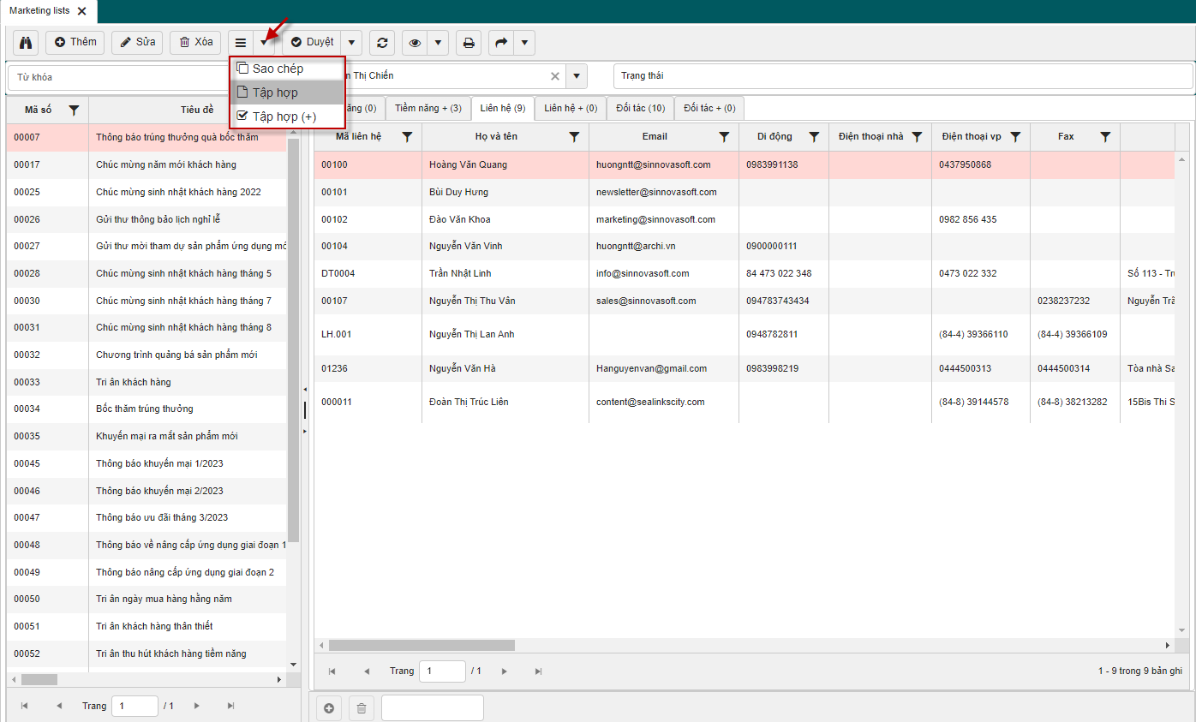Click the Tiêu đề column header
The image size is (1196, 722).
point(197,110)
